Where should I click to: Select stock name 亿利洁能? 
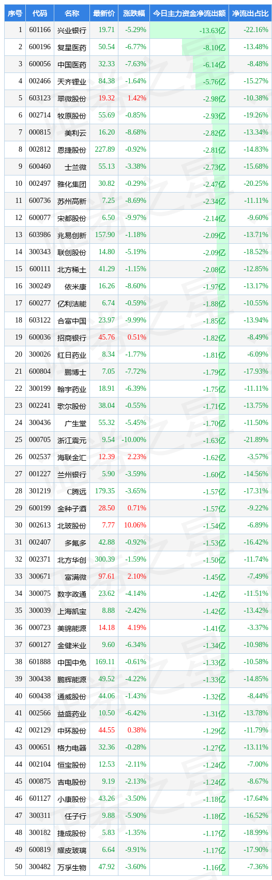(72, 304)
